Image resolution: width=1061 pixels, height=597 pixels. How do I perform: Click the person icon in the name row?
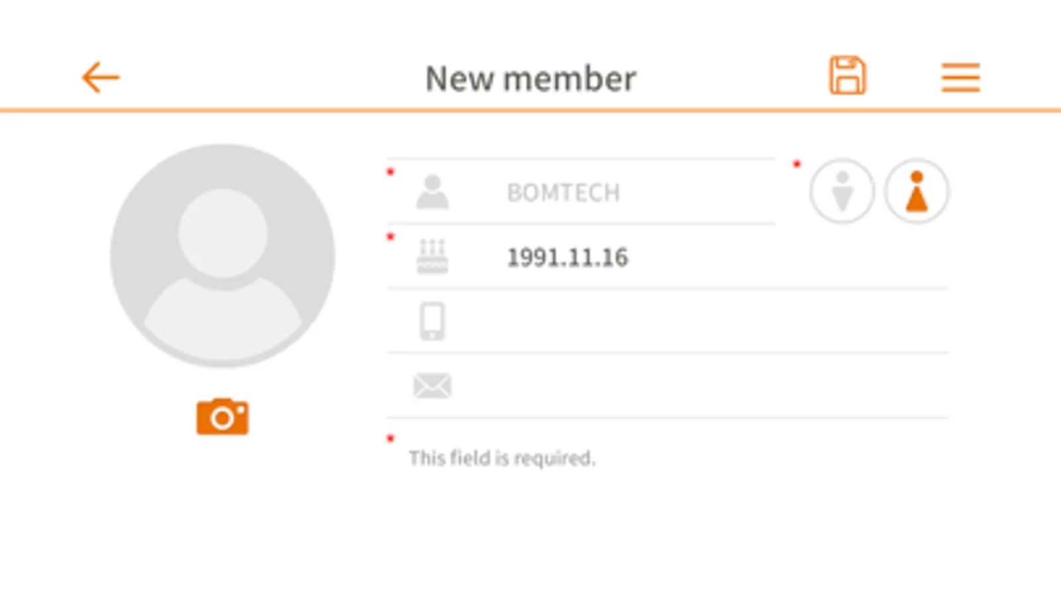(432, 192)
